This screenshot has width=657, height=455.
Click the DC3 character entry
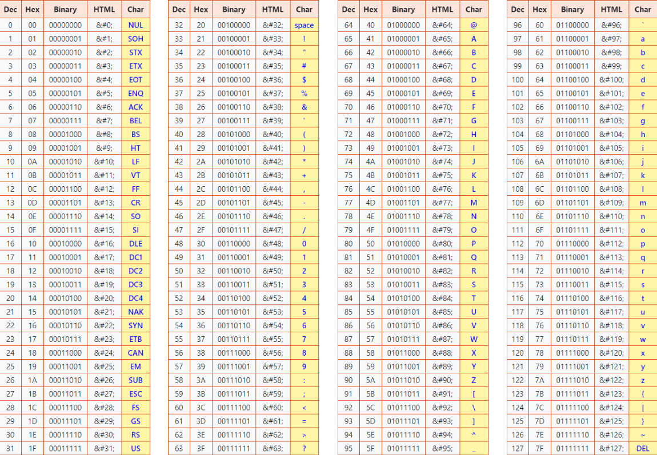click(x=135, y=285)
